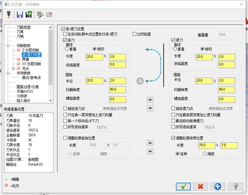Enable 只在第一层深度加上进刀向量 checkbox
This screenshot has width=248, height=195.
[65, 115]
